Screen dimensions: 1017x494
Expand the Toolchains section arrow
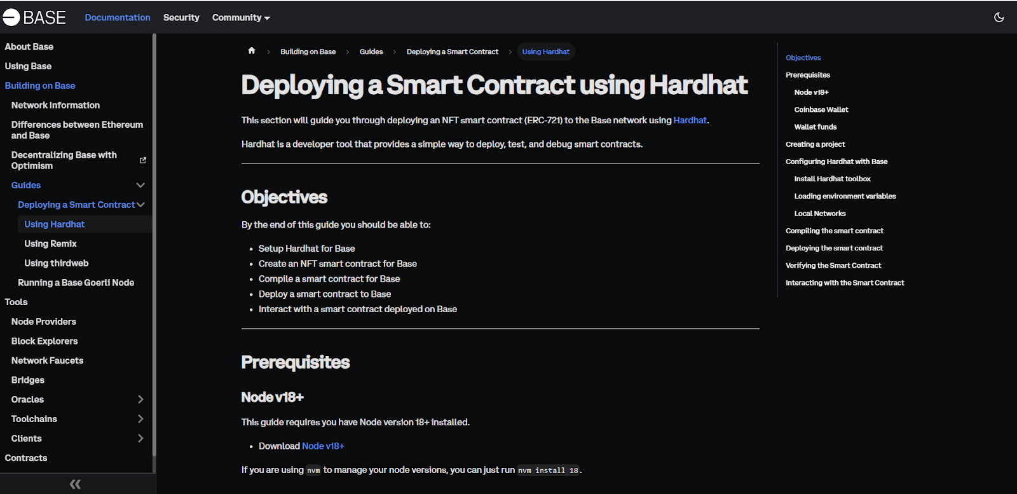[x=140, y=419]
